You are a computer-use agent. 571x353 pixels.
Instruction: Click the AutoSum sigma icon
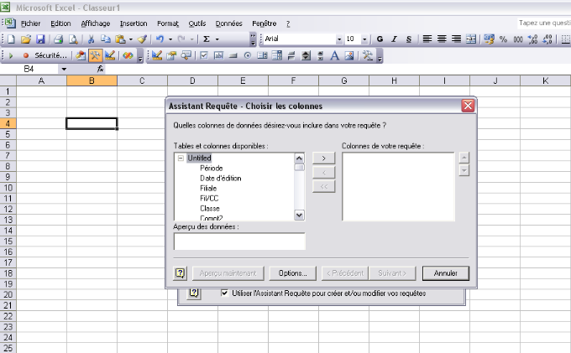pyautogui.click(x=207, y=39)
